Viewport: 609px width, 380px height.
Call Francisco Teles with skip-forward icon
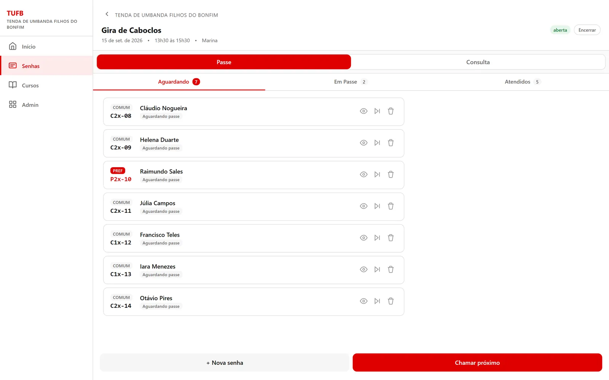coord(377,238)
